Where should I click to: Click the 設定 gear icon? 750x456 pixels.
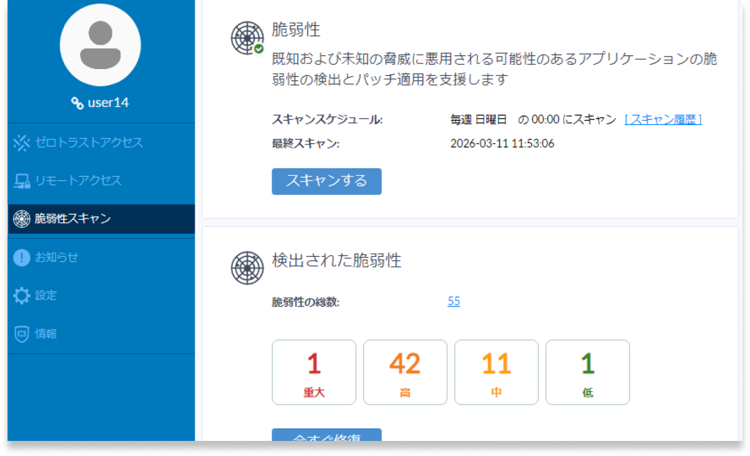point(21,296)
